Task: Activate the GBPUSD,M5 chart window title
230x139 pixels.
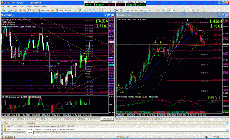Action: tap(125, 15)
